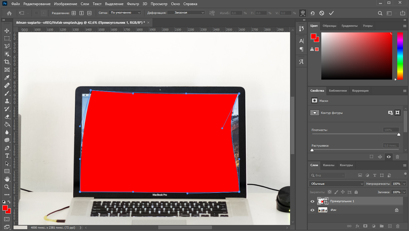
Task: Open the Деформация dropdown showing Заказная
Action: (186, 13)
